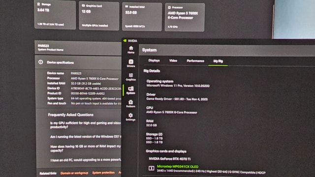Click the monitor icon beside Microstep MPG341CX

(151, 168)
